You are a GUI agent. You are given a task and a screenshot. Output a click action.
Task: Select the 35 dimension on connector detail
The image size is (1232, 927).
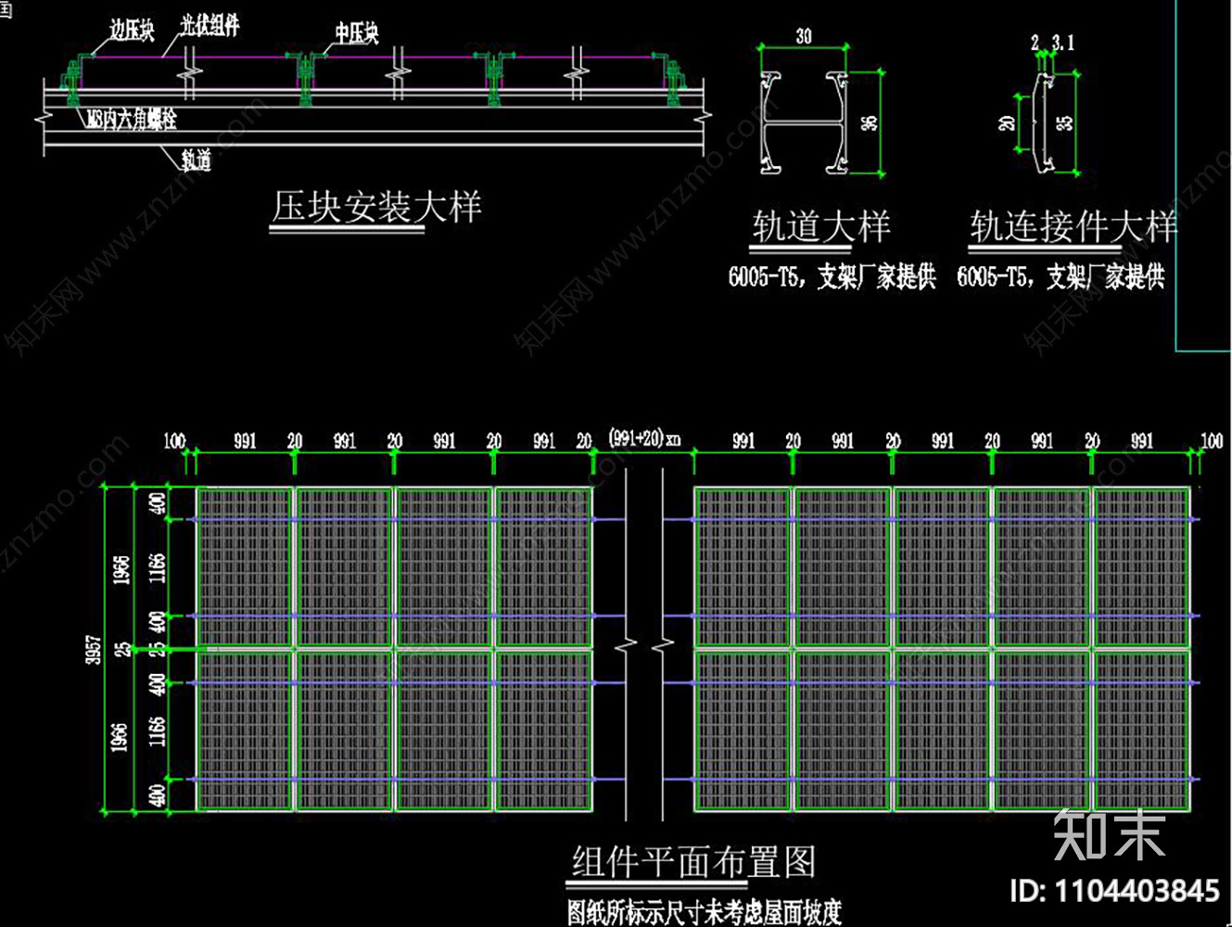click(x=1066, y=121)
